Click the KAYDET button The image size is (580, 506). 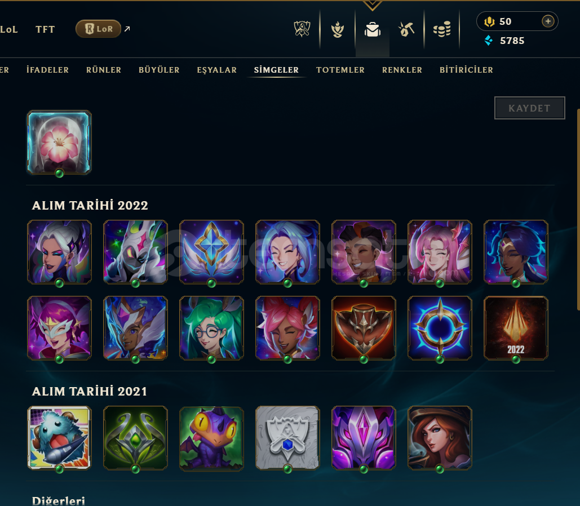(x=529, y=108)
